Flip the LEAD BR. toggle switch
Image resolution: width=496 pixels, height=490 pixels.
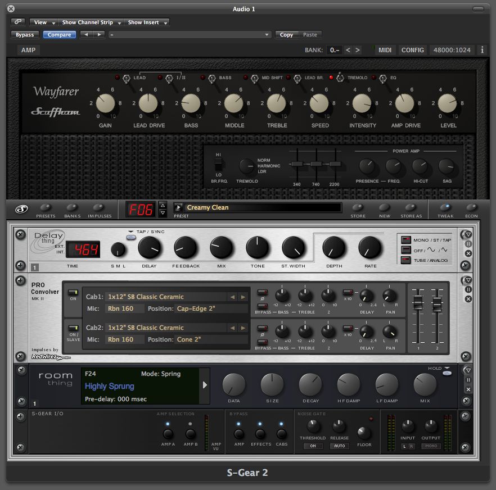[297, 79]
